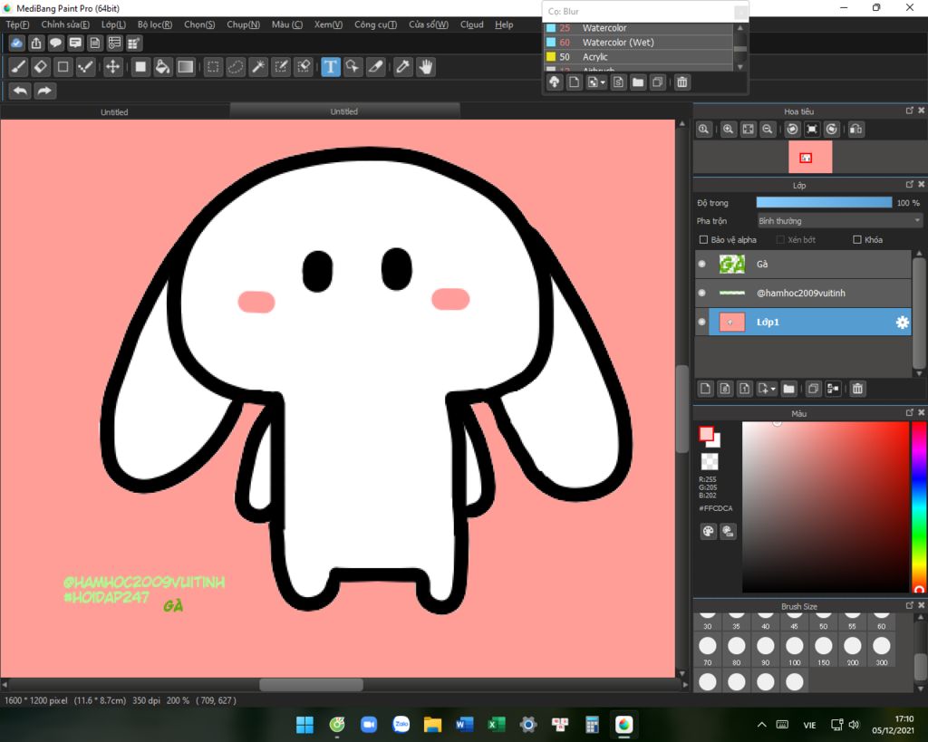Hide the @hamhoc2009vuitinh layer
This screenshot has width=928, height=742.
(702, 293)
